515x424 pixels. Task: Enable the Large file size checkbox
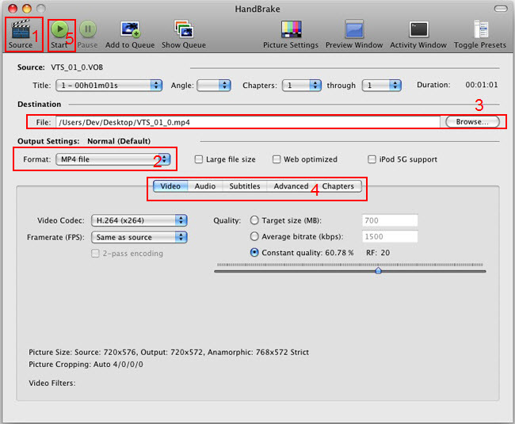(199, 159)
